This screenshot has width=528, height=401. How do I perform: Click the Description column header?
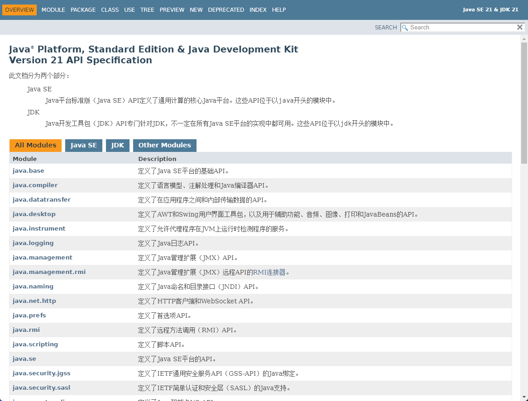pyautogui.click(x=157, y=159)
